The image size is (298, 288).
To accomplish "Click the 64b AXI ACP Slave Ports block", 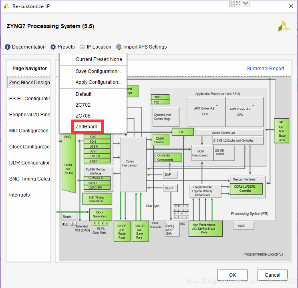I will pos(282,131).
